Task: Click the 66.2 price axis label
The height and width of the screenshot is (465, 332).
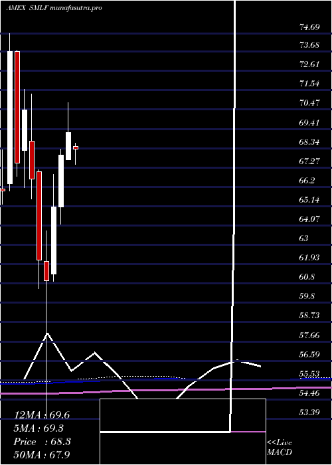Action: tap(307, 181)
